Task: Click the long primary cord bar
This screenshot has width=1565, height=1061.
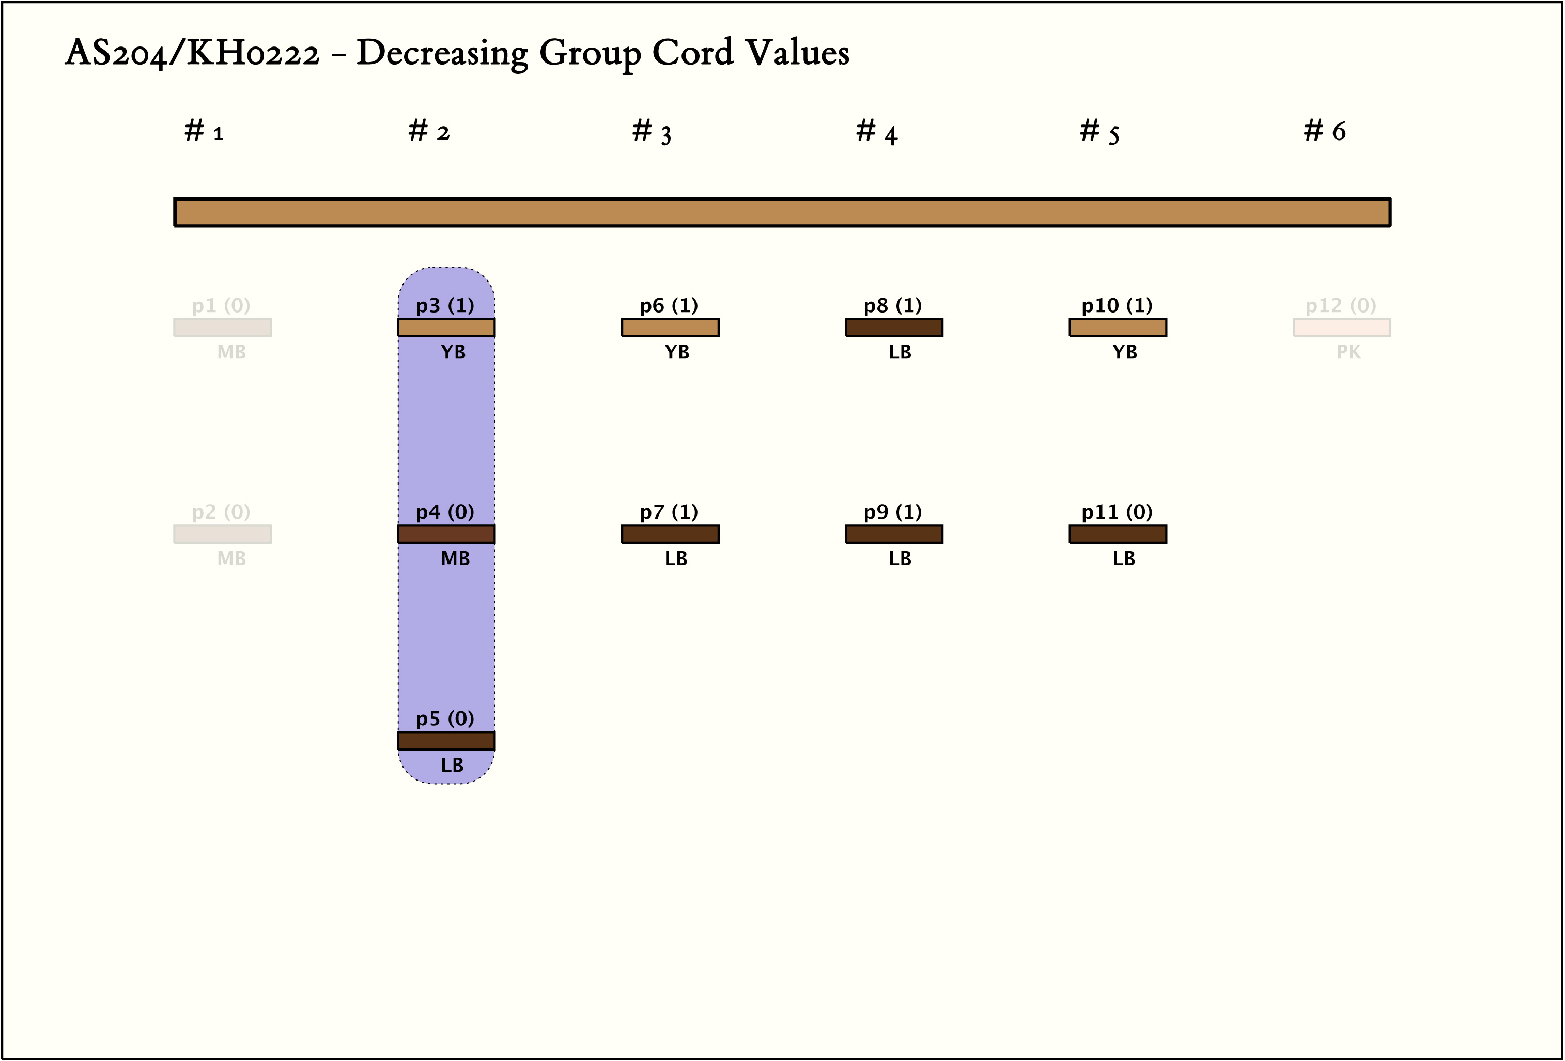Action: 782,213
